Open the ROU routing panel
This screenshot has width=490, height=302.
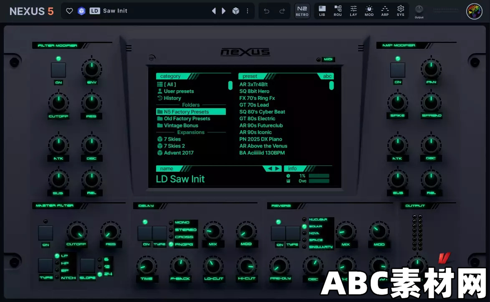pyautogui.click(x=338, y=11)
